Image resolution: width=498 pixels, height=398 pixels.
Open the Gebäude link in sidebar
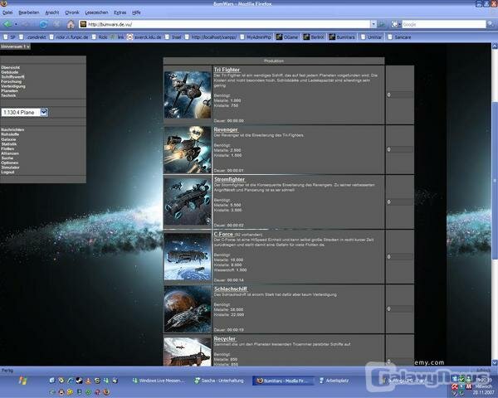9,72
